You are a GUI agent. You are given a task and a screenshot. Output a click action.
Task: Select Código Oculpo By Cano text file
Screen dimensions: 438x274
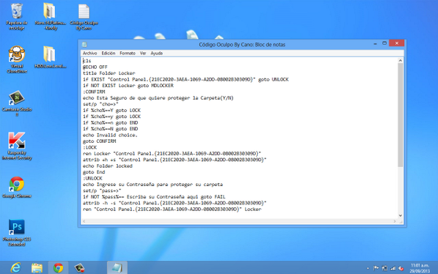point(83,17)
